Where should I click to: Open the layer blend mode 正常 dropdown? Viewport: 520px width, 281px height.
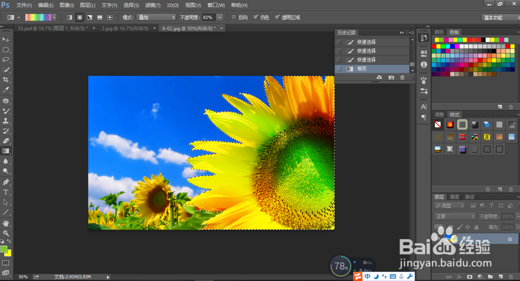pyautogui.click(x=454, y=217)
